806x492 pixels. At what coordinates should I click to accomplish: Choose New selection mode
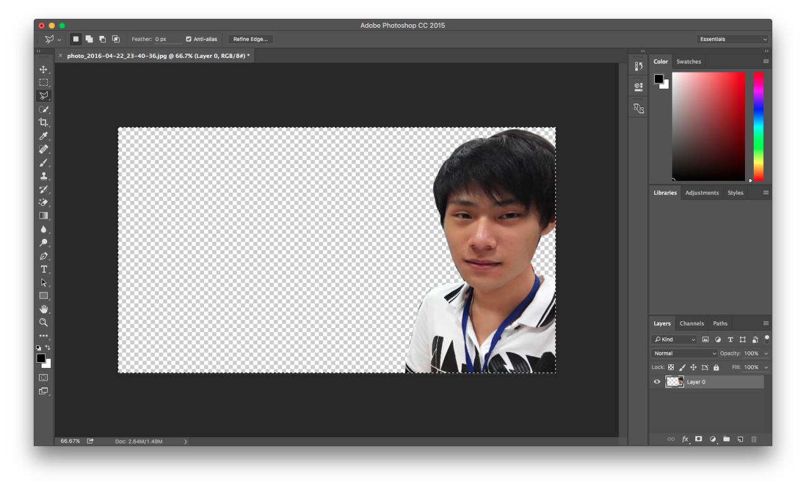76,39
